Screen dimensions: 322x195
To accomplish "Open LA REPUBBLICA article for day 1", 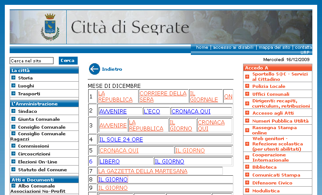I will coord(115,96).
